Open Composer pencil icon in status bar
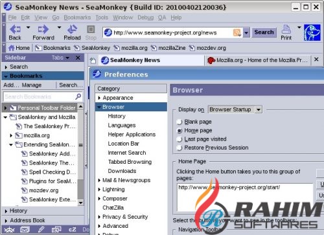 [x=41, y=230]
